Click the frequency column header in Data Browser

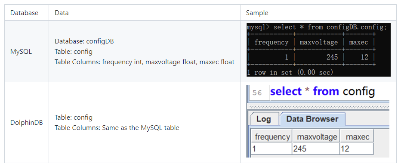click(x=271, y=136)
